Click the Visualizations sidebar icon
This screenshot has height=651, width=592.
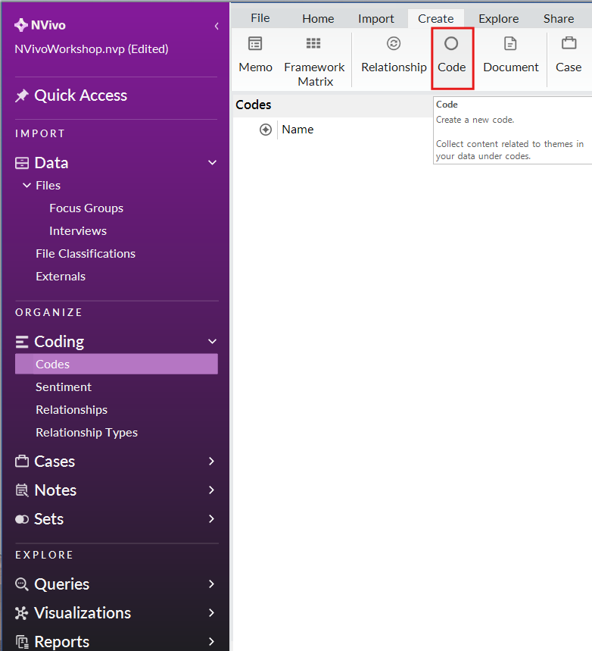(21, 613)
